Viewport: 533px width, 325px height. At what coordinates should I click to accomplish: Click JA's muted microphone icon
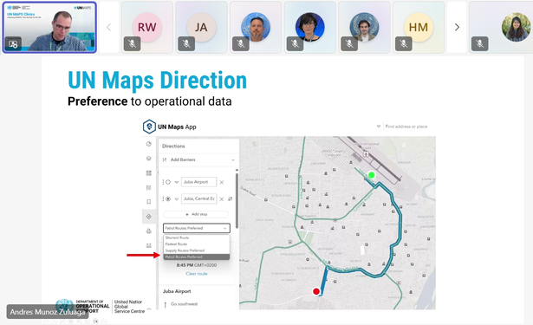(186, 43)
